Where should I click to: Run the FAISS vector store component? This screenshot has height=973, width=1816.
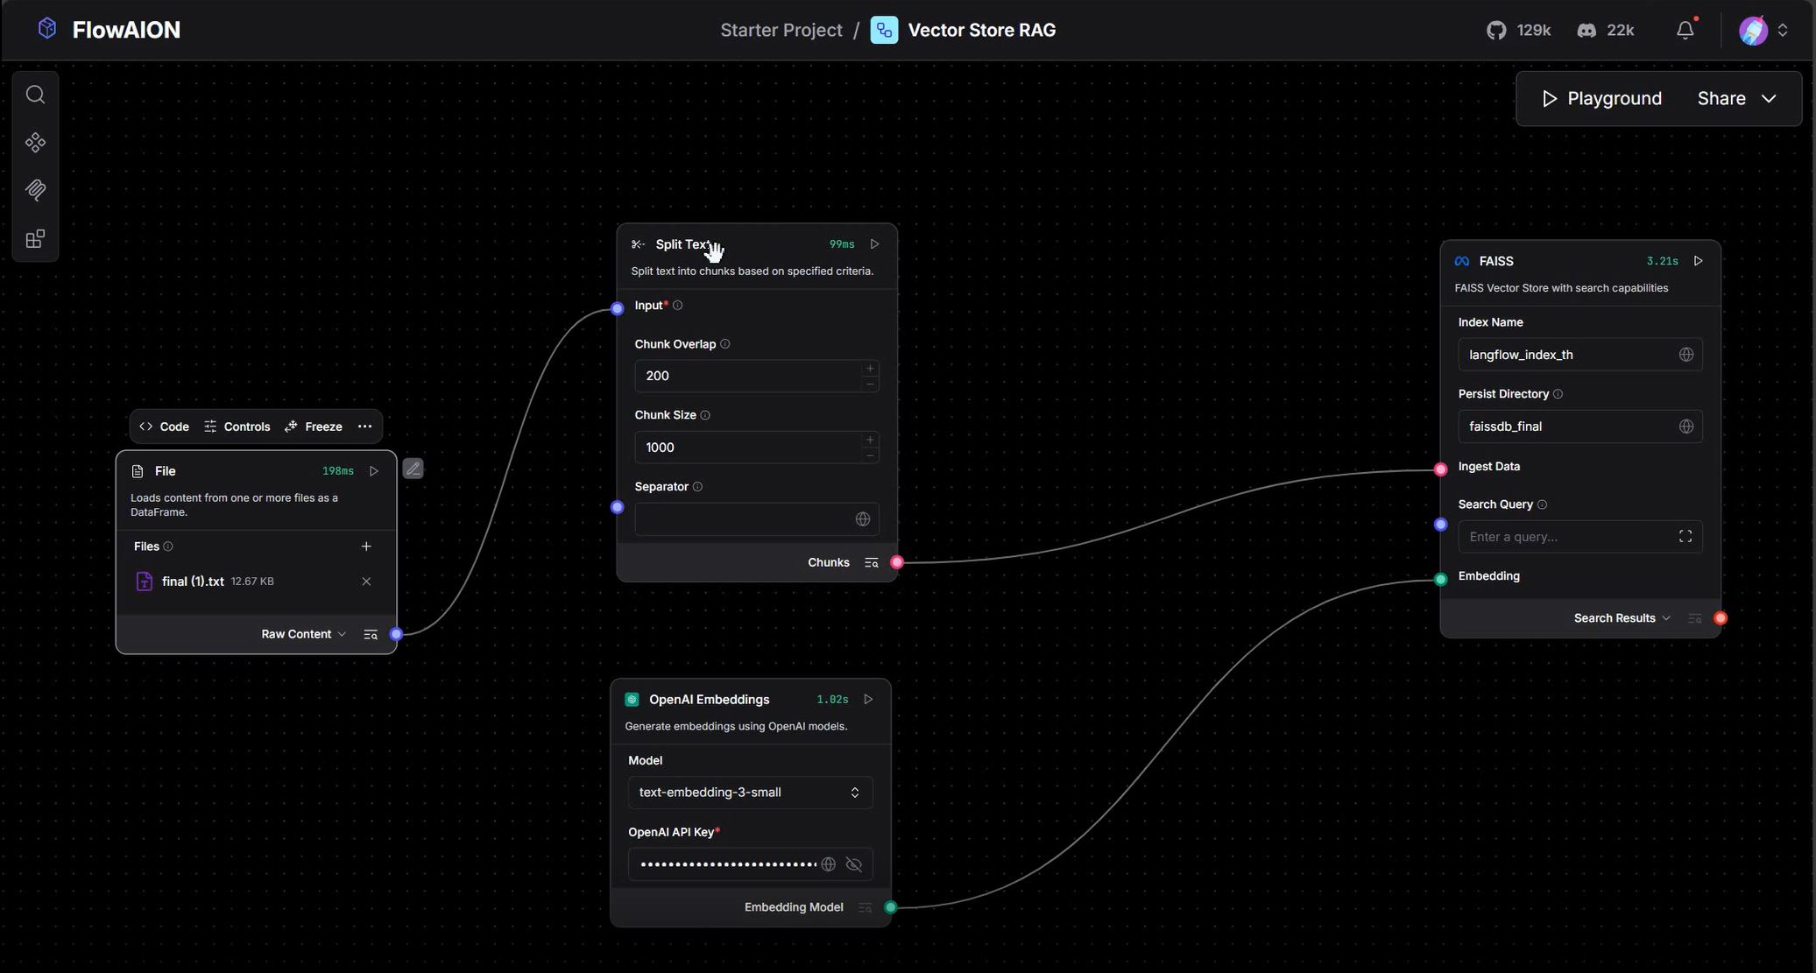(x=1698, y=260)
